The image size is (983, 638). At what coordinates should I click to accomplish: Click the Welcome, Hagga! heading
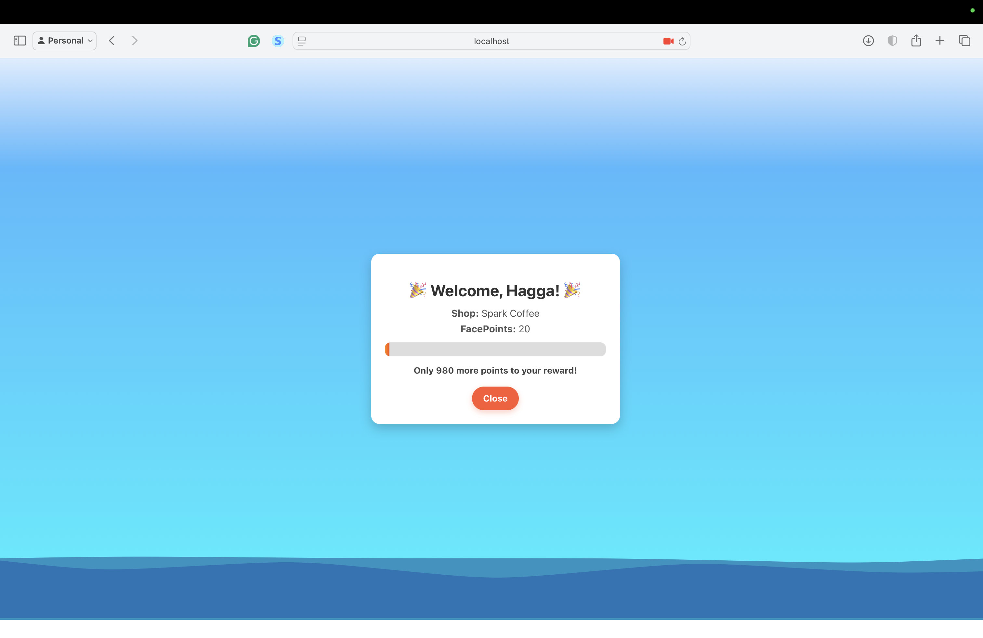(x=495, y=290)
